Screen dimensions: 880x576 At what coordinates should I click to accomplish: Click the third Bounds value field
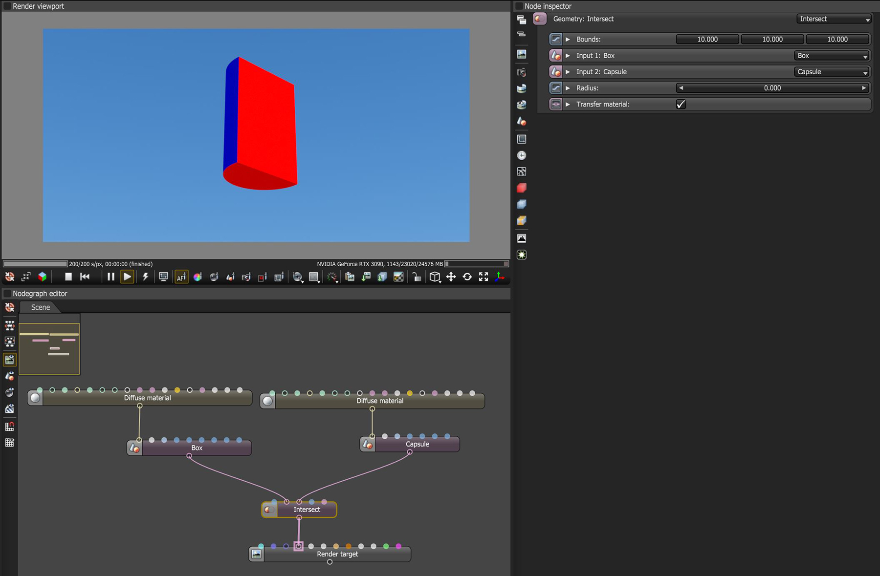pos(837,40)
